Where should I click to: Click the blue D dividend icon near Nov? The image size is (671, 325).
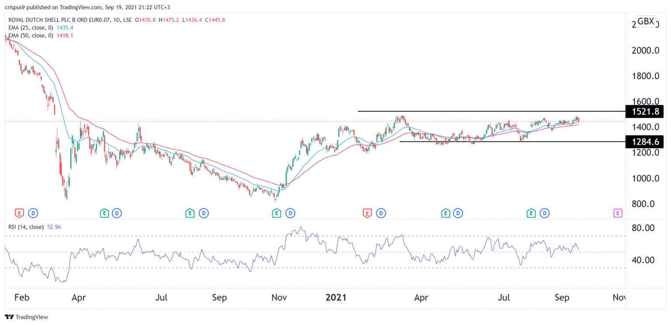(289, 213)
